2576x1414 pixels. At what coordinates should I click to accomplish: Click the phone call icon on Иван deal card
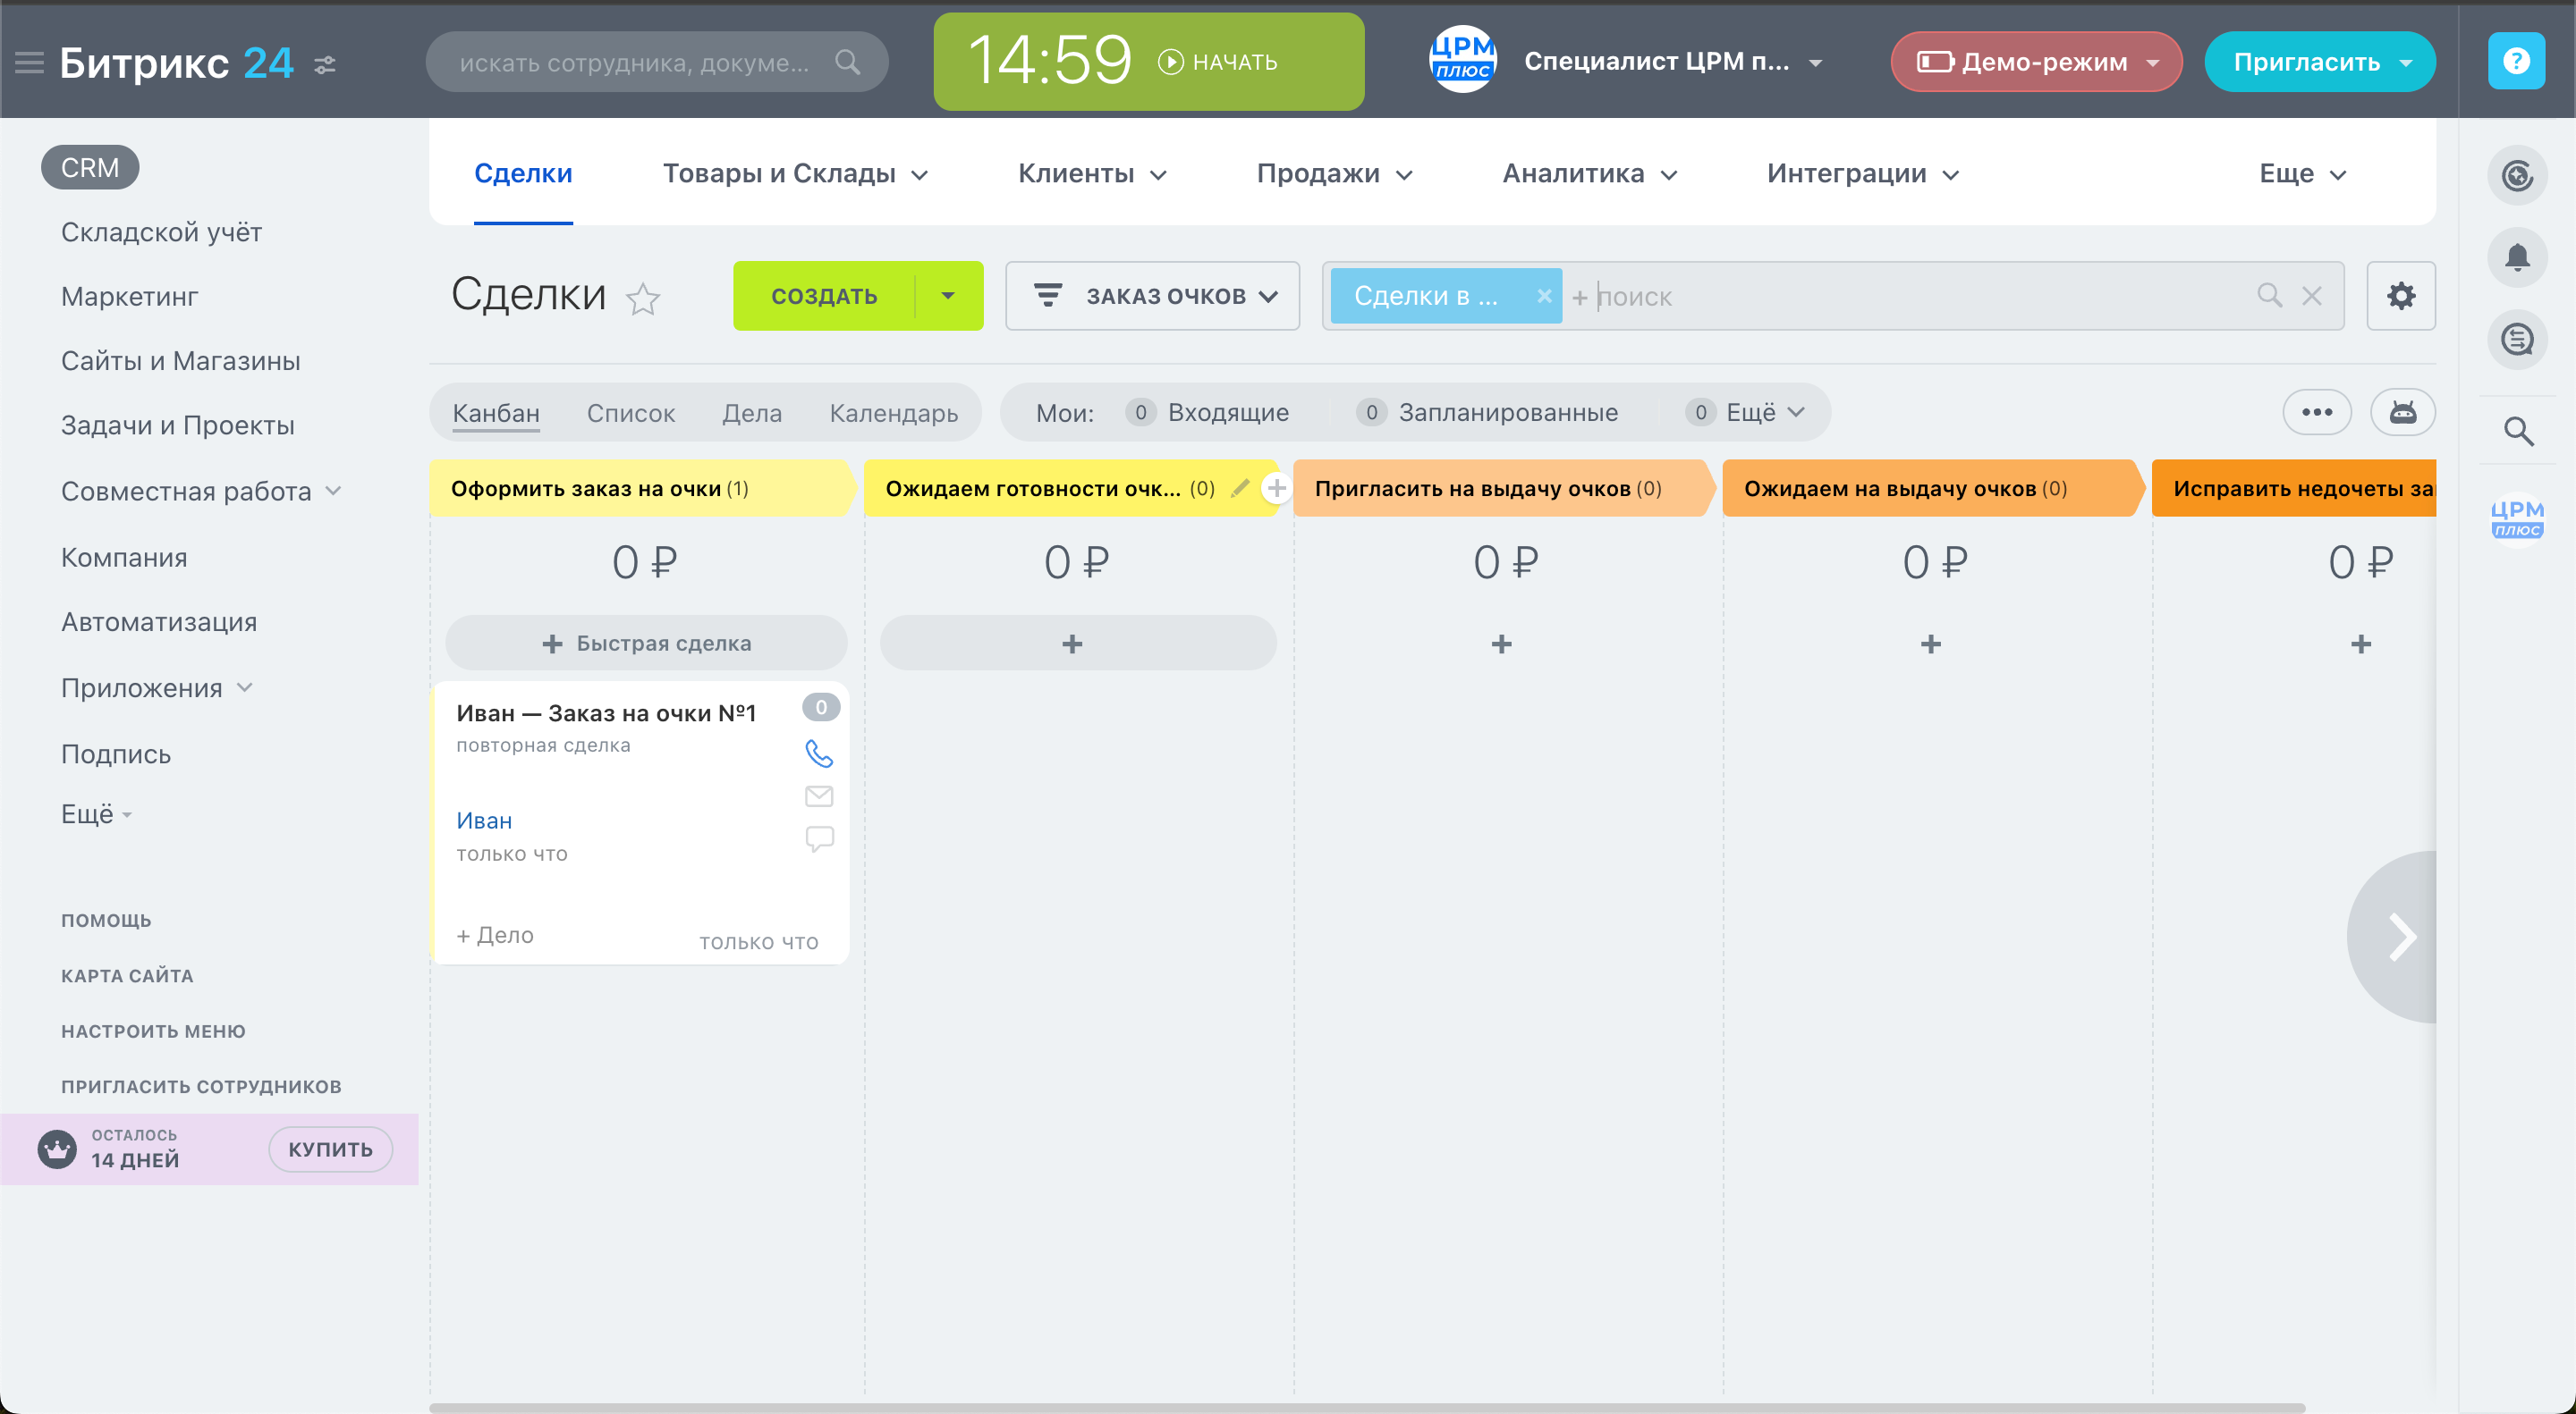pos(819,753)
